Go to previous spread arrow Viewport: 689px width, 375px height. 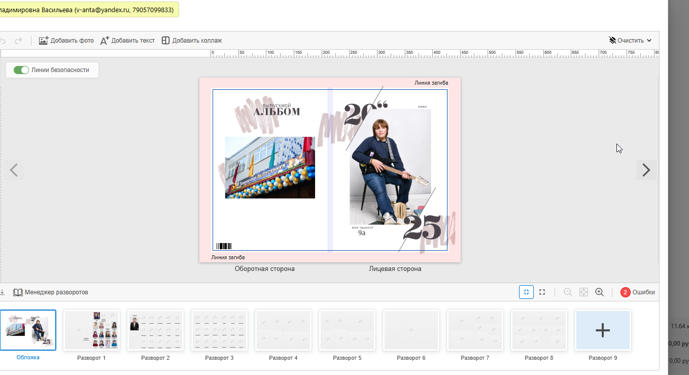pos(14,170)
